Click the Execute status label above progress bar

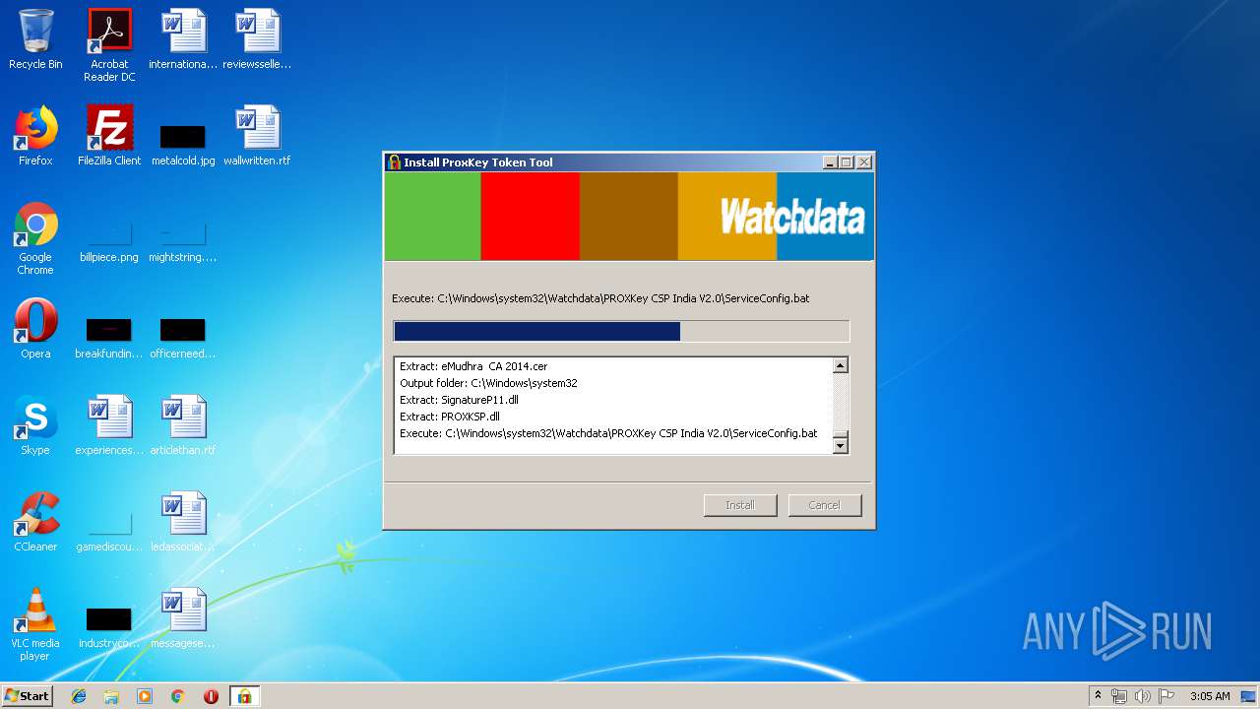[600, 298]
